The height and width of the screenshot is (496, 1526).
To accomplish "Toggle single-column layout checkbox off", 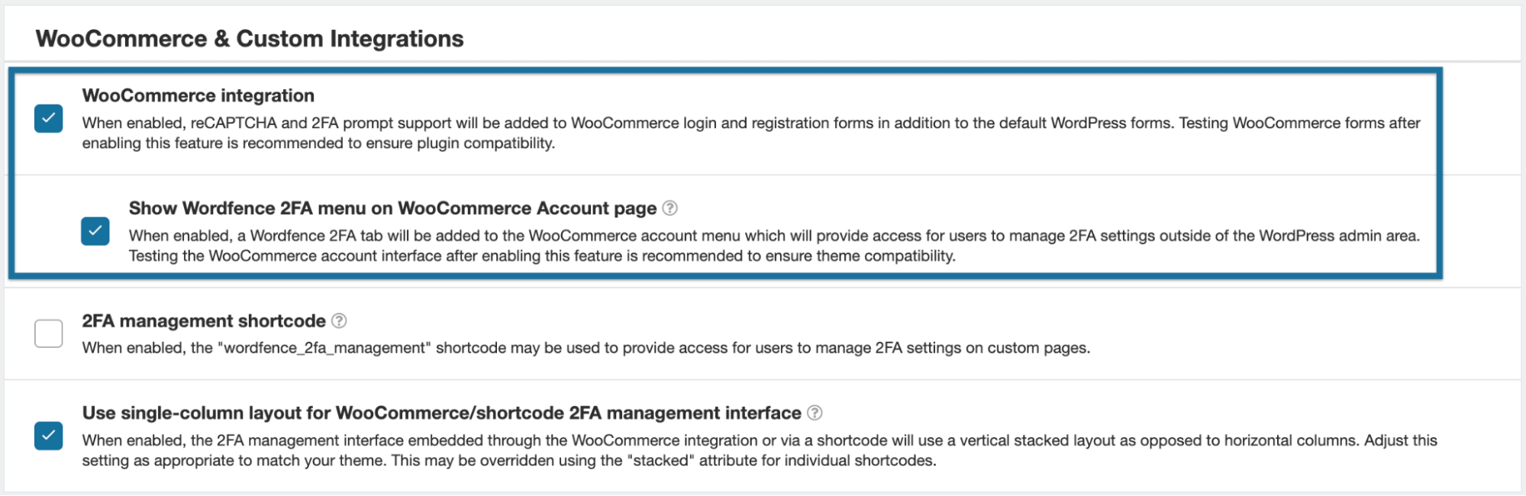I will point(49,436).
